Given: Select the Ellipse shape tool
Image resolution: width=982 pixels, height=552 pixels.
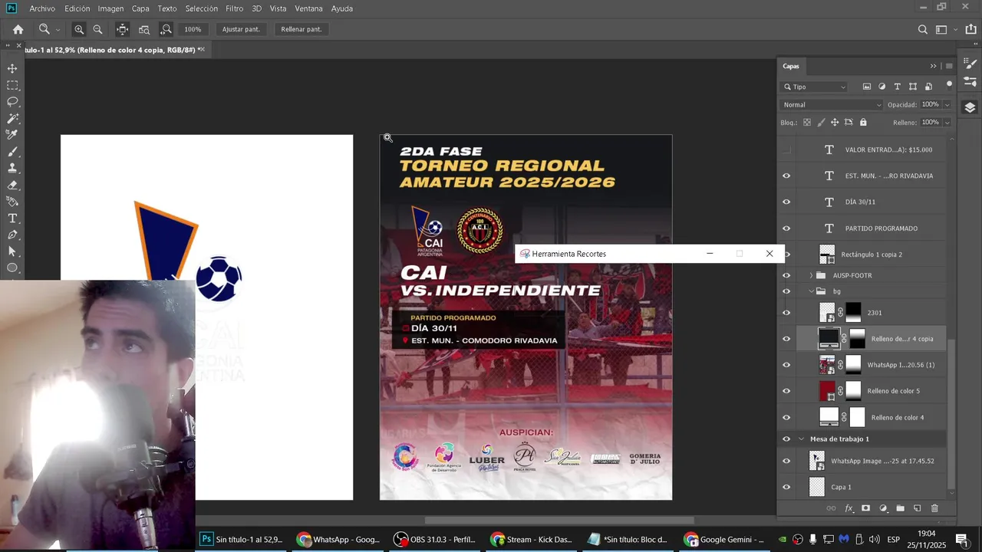Looking at the screenshot, I should 12,268.
